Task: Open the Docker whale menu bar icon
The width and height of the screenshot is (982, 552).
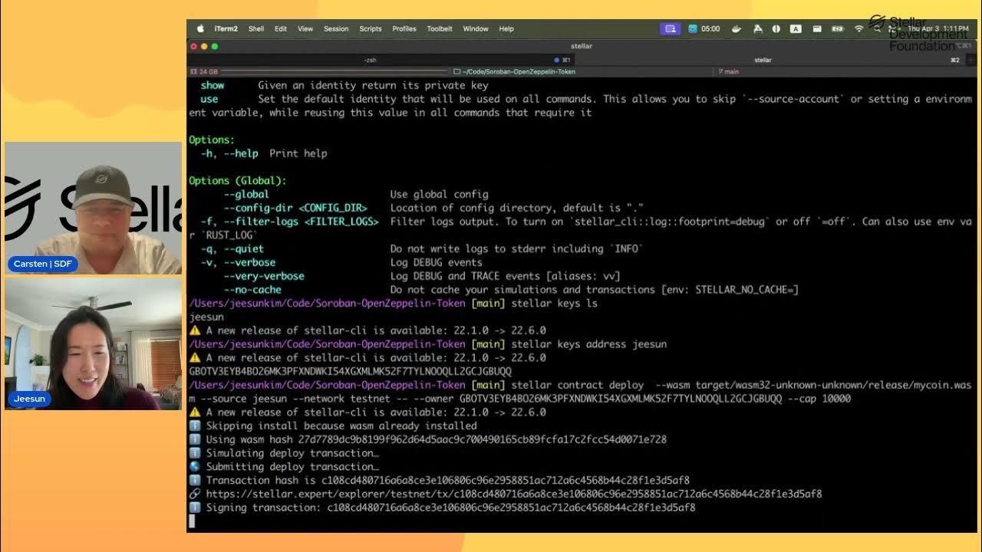Action: (737, 28)
